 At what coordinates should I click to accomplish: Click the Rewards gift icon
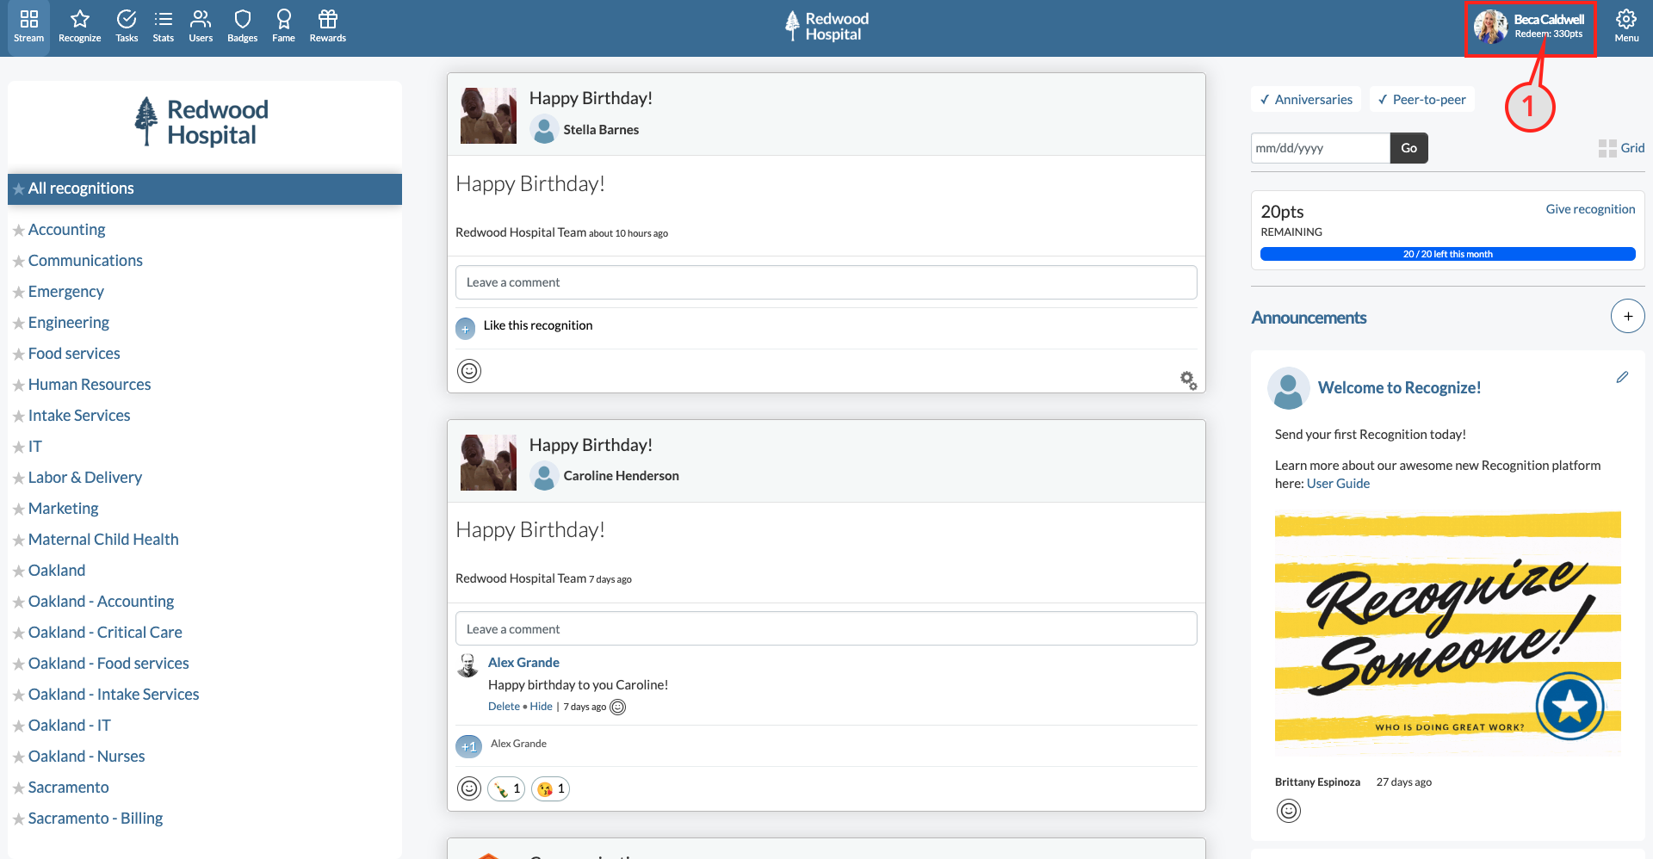click(327, 26)
